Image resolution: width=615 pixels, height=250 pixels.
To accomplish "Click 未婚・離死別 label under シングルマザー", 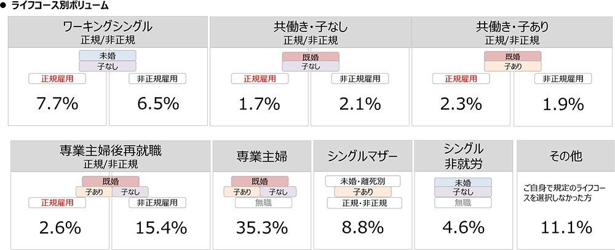I will click(x=363, y=181).
